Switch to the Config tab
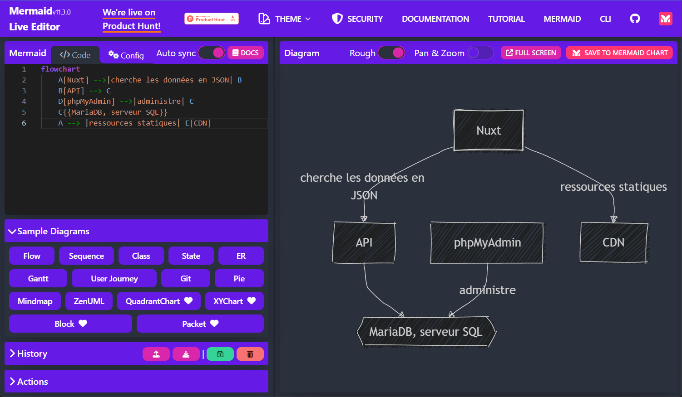This screenshot has width=682, height=397. point(126,55)
